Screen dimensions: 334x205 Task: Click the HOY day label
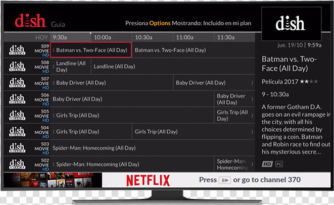[41, 38]
